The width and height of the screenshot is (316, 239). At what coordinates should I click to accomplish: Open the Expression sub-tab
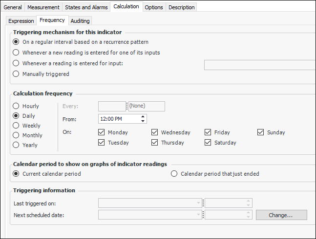[x=21, y=21]
